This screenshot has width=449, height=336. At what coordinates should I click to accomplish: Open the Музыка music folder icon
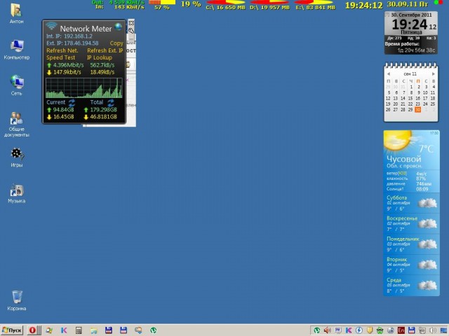(x=16, y=190)
